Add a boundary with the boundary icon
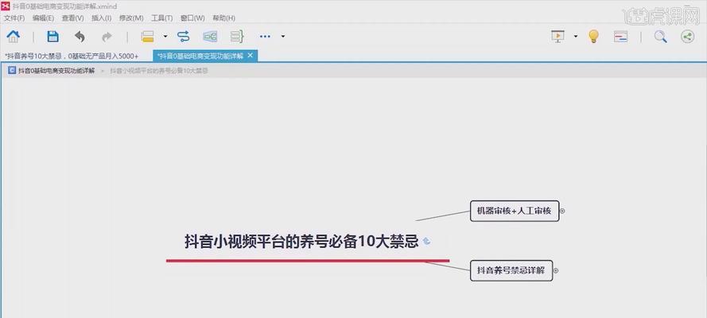Screen dimensions: 707x318 tap(210, 37)
